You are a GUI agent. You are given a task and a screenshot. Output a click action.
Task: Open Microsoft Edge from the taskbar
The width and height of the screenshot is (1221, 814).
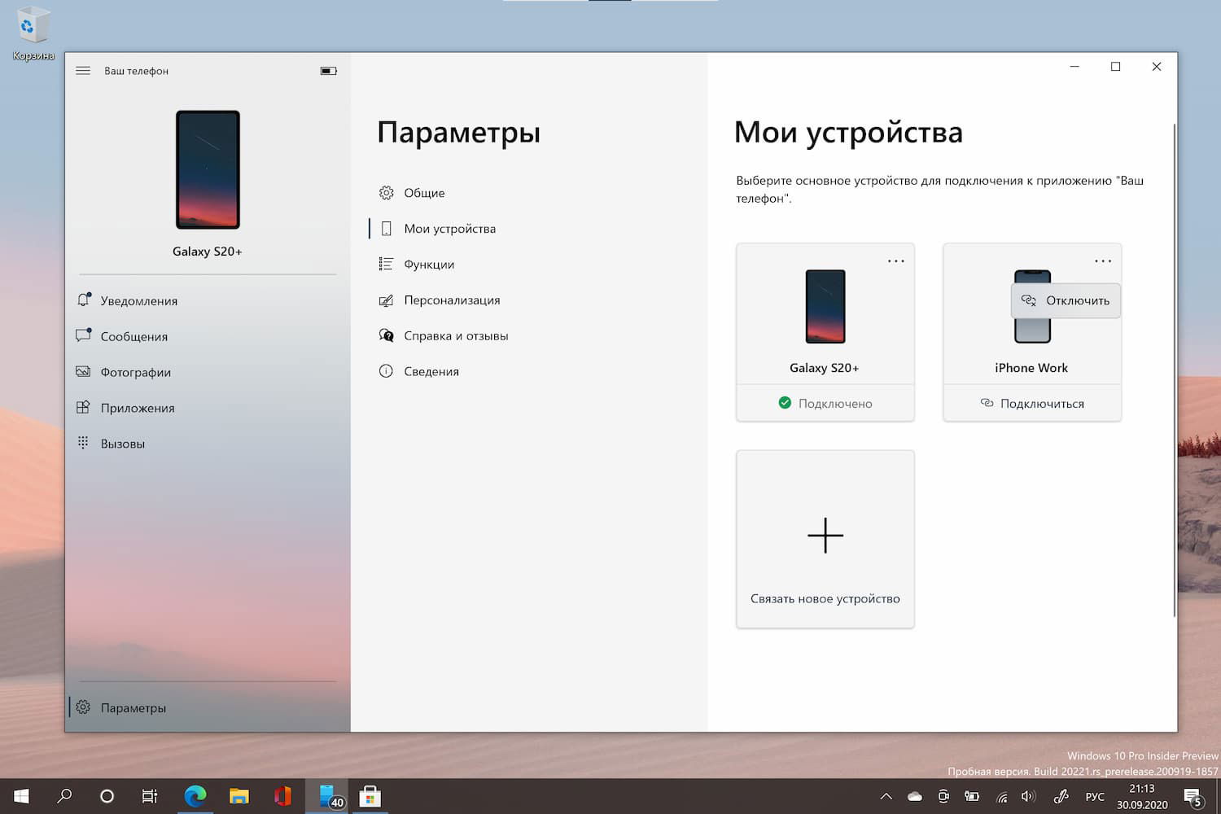point(195,795)
